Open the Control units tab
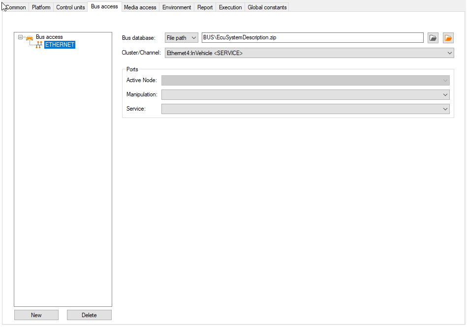This screenshot has height=327, width=467. (x=70, y=7)
